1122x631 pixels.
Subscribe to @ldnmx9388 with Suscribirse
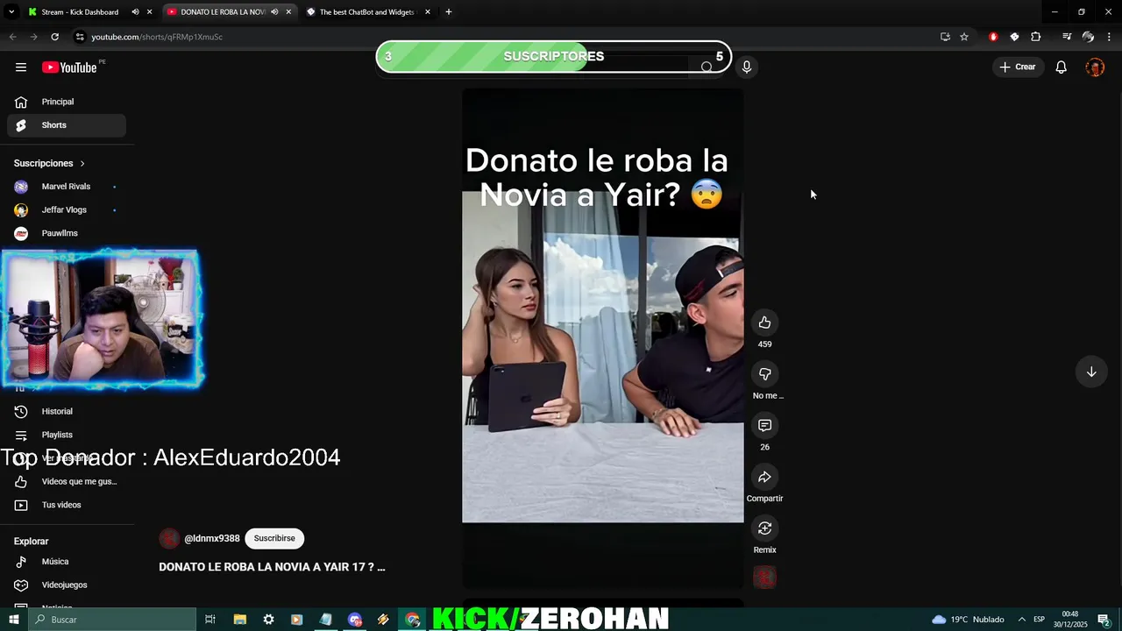pyautogui.click(x=274, y=538)
